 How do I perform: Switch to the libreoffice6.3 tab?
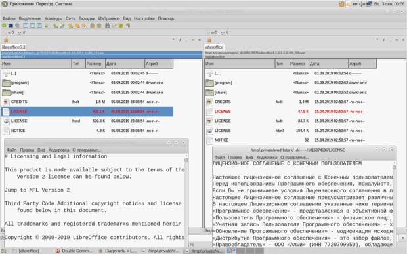[14, 47]
